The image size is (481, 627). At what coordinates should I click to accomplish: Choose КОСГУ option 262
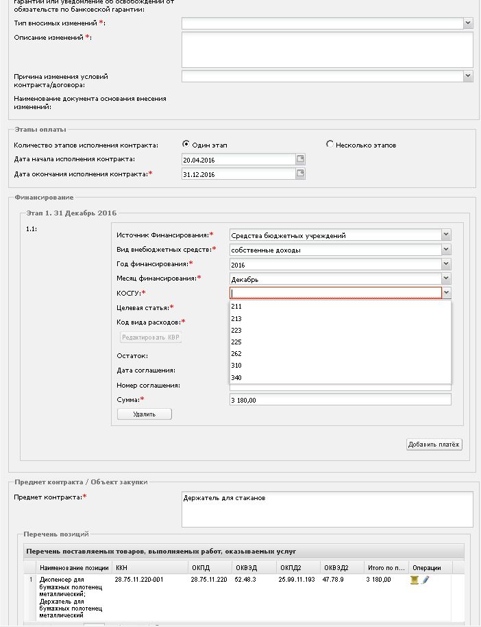pos(340,353)
